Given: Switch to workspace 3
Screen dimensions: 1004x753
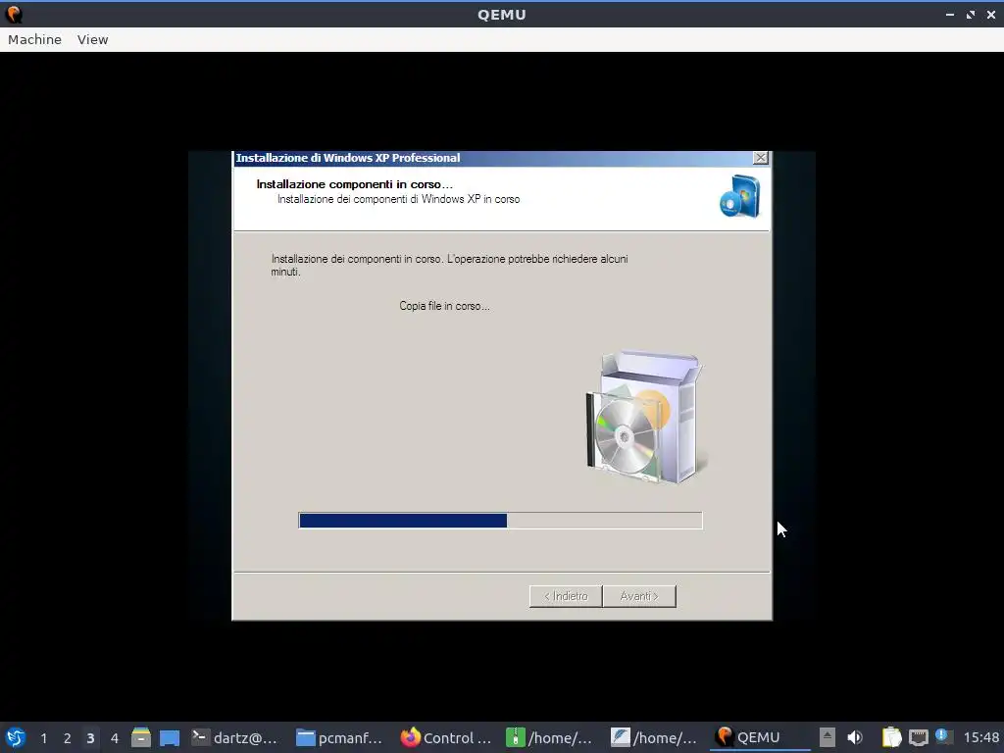Looking at the screenshot, I should click(x=90, y=738).
